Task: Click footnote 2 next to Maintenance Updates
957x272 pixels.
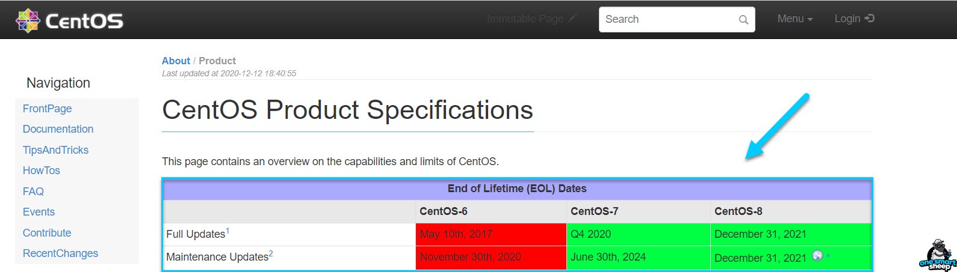Action: tap(271, 254)
